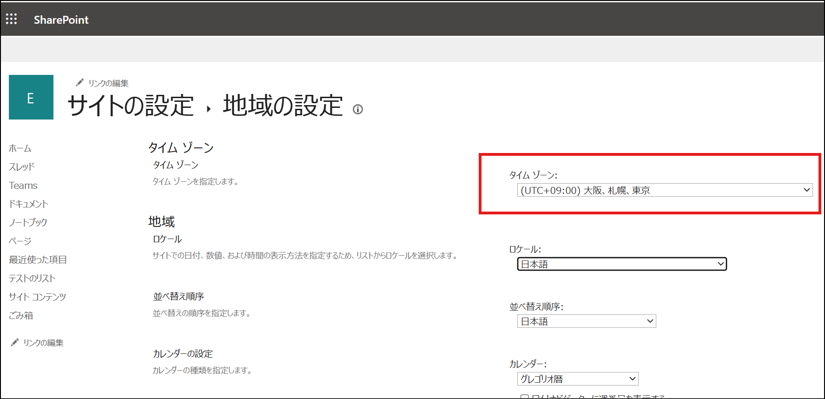
Task: Click リンクの編集 text below the left navigation
Action: pos(43,343)
